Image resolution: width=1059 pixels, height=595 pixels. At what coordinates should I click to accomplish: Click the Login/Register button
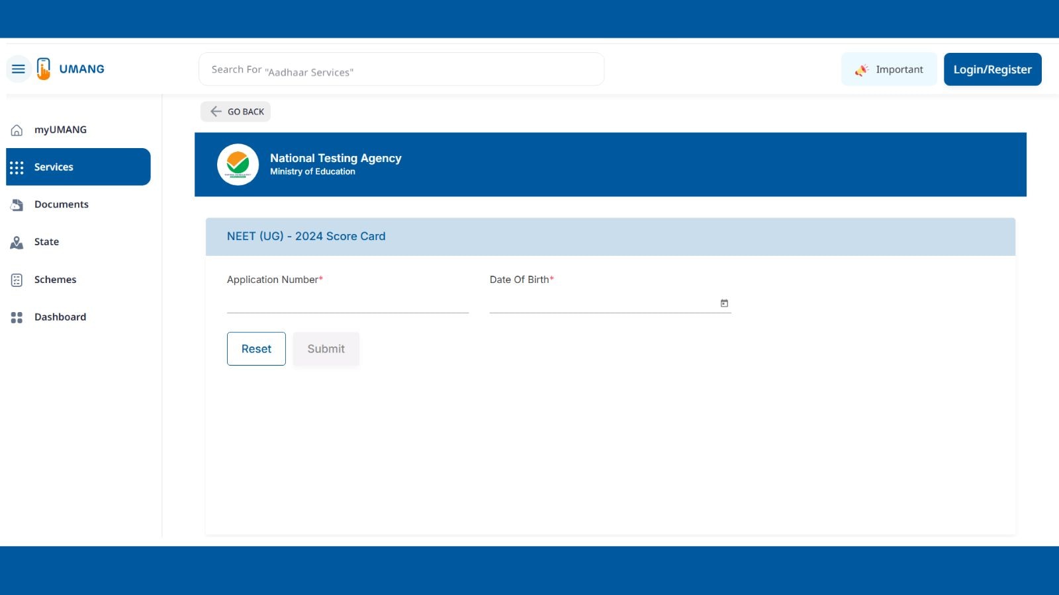pos(992,69)
